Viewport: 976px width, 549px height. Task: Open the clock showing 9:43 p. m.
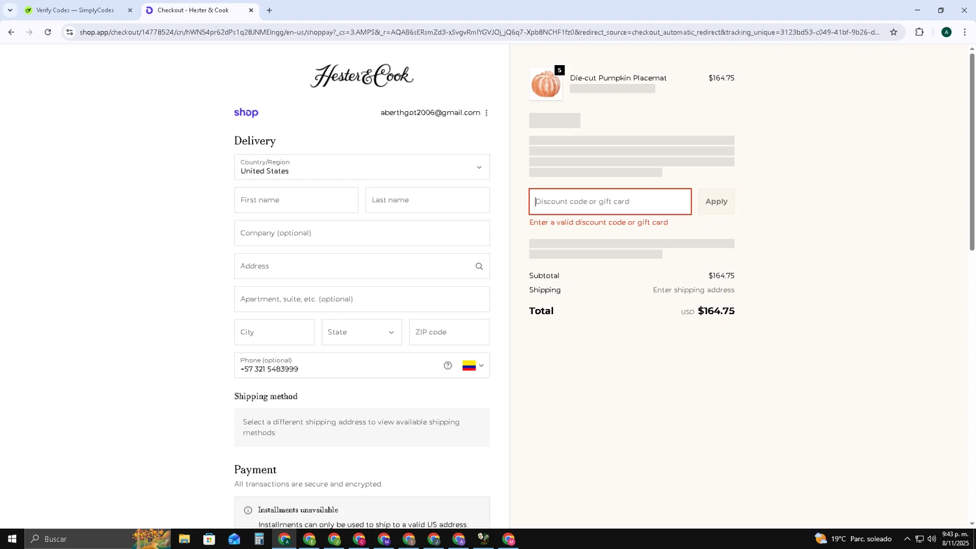(x=955, y=539)
